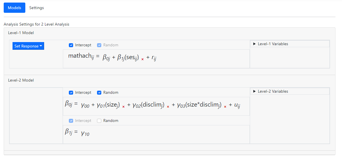Image resolution: width=342 pixels, height=160 pixels.
Task: Uncheck Level-1 Intercept checkbox
Action: click(x=71, y=45)
